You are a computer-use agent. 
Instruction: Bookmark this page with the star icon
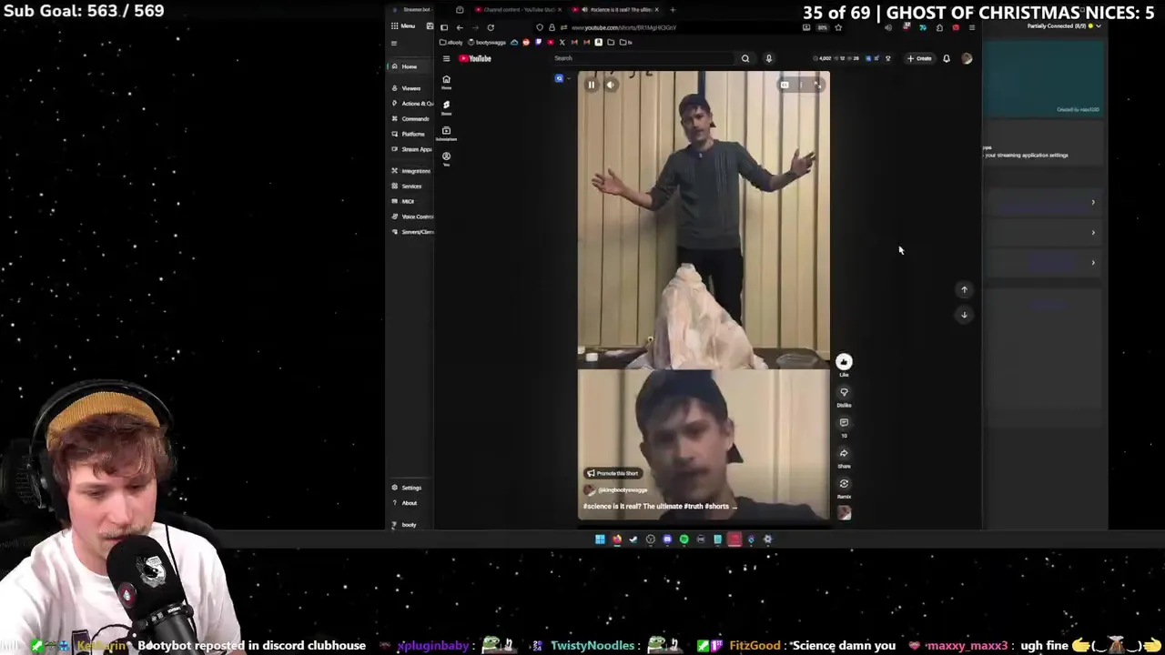pos(838,27)
